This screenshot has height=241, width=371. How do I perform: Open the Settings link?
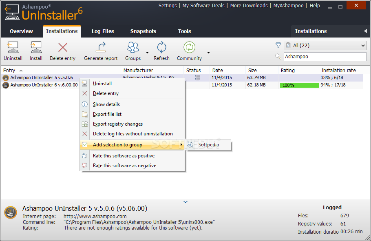coord(168,6)
